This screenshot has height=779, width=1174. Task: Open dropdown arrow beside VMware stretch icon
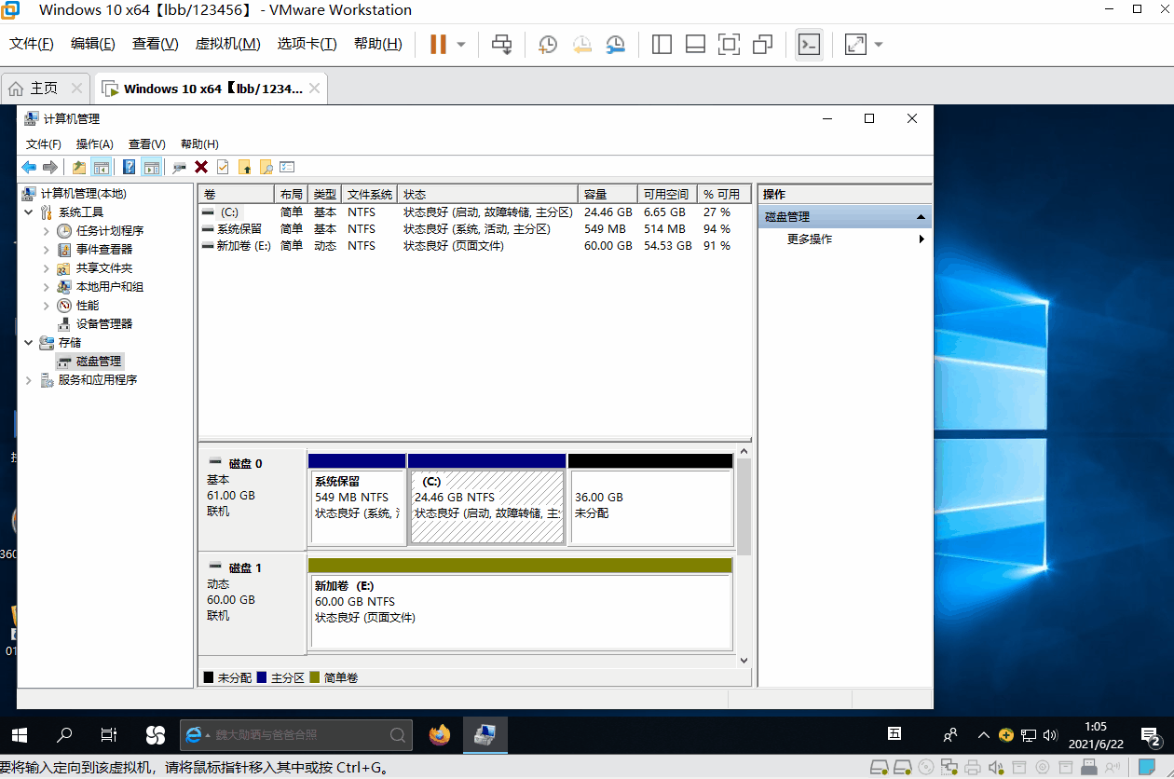point(878,45)
